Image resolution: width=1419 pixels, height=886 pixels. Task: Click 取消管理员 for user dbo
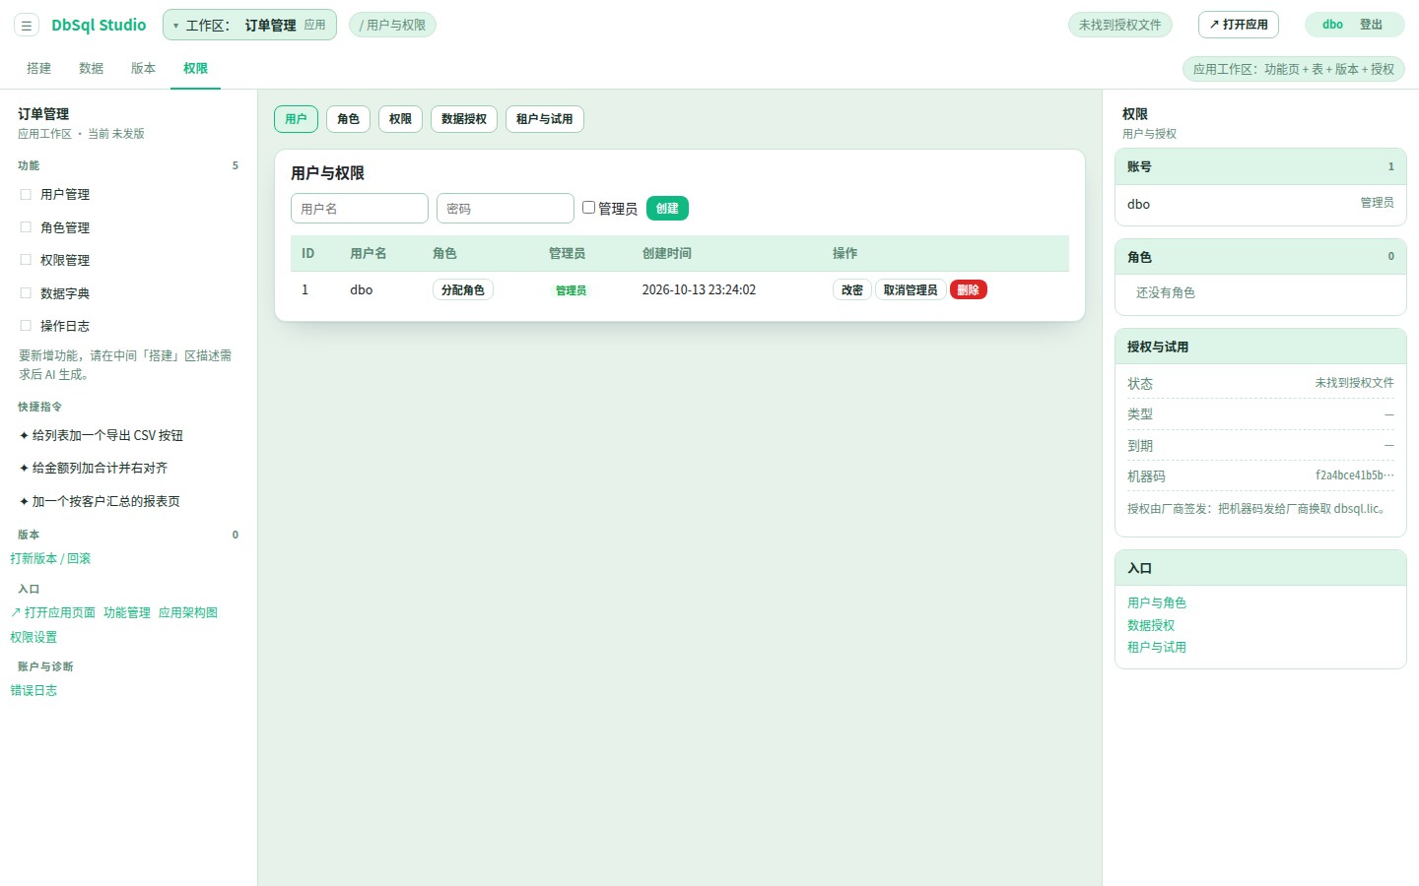point(911,290)
